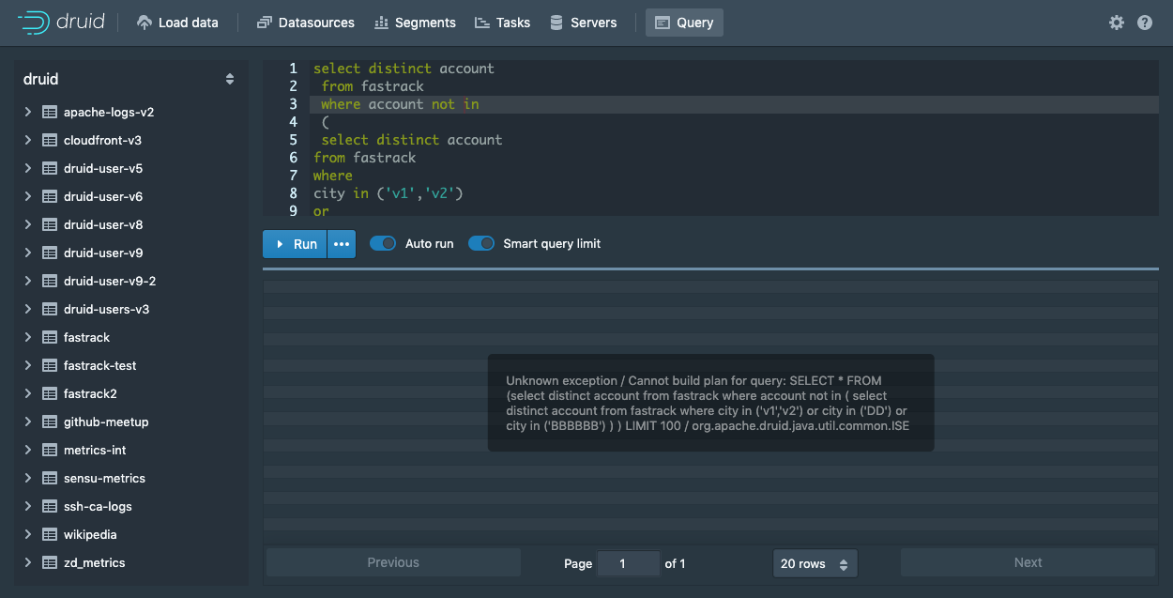Click table icon beside druid-user-v8
The height and width of the screenshot is (598, 1173).
pos(50,224)
